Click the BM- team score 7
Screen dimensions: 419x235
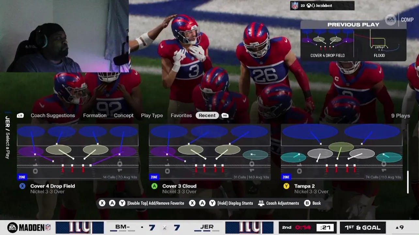click(x=152, y=227)
